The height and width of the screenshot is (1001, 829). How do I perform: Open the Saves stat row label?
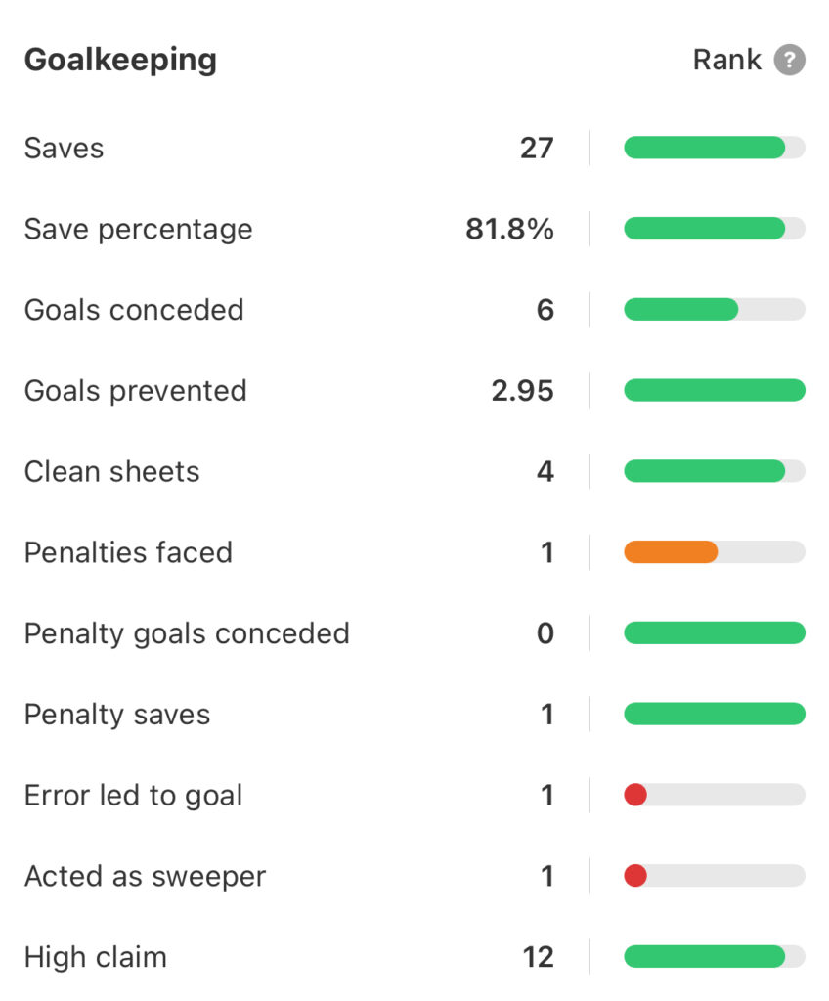tap(64, 149)
